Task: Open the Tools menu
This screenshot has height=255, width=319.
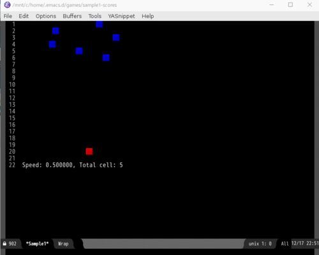Action: 94,16
